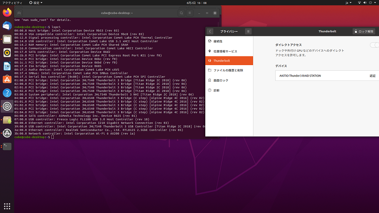The height and width of the screenshot is (213, 379).
Task: Go back in Privacy settings panel
Action: (x=210, y=32)
